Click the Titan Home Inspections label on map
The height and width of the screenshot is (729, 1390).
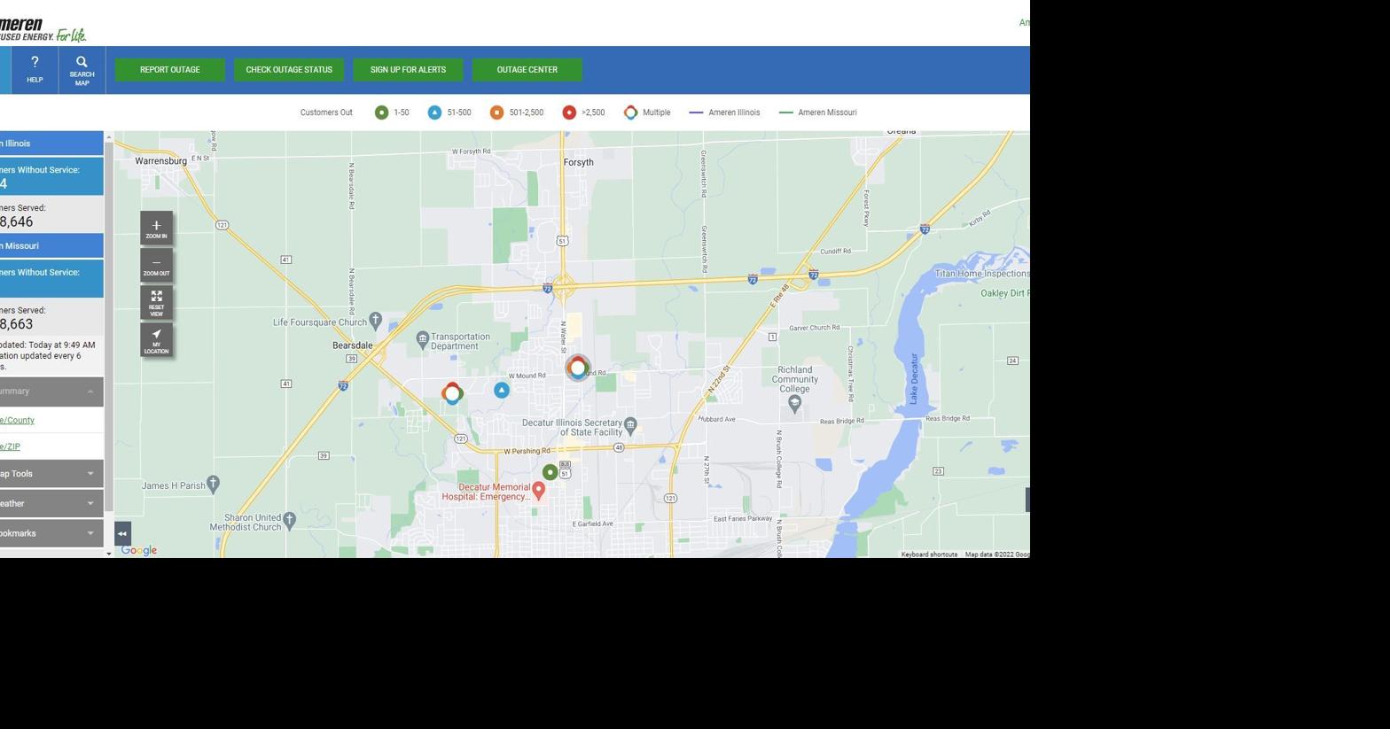[x=982, y=274]
